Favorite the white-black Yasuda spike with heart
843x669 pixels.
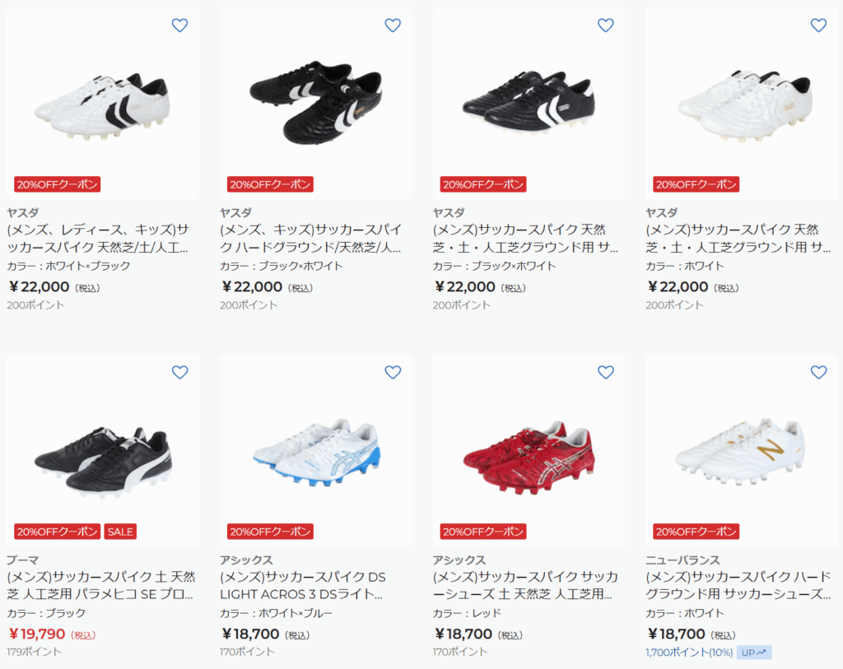(x=179, y=26)
